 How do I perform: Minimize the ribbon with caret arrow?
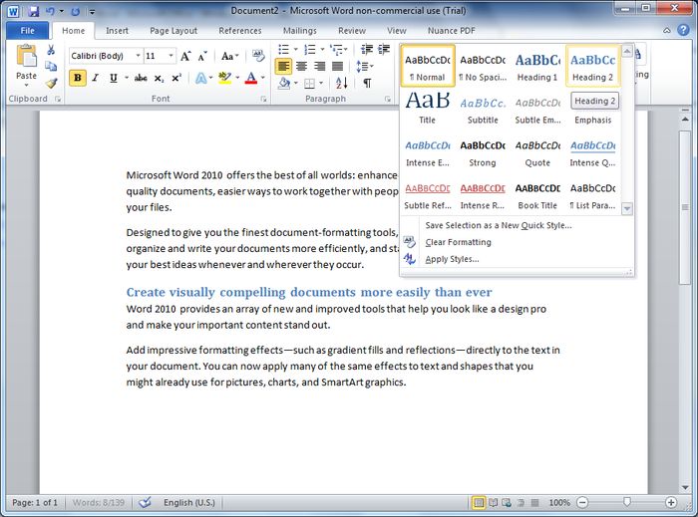coord(666,30)
